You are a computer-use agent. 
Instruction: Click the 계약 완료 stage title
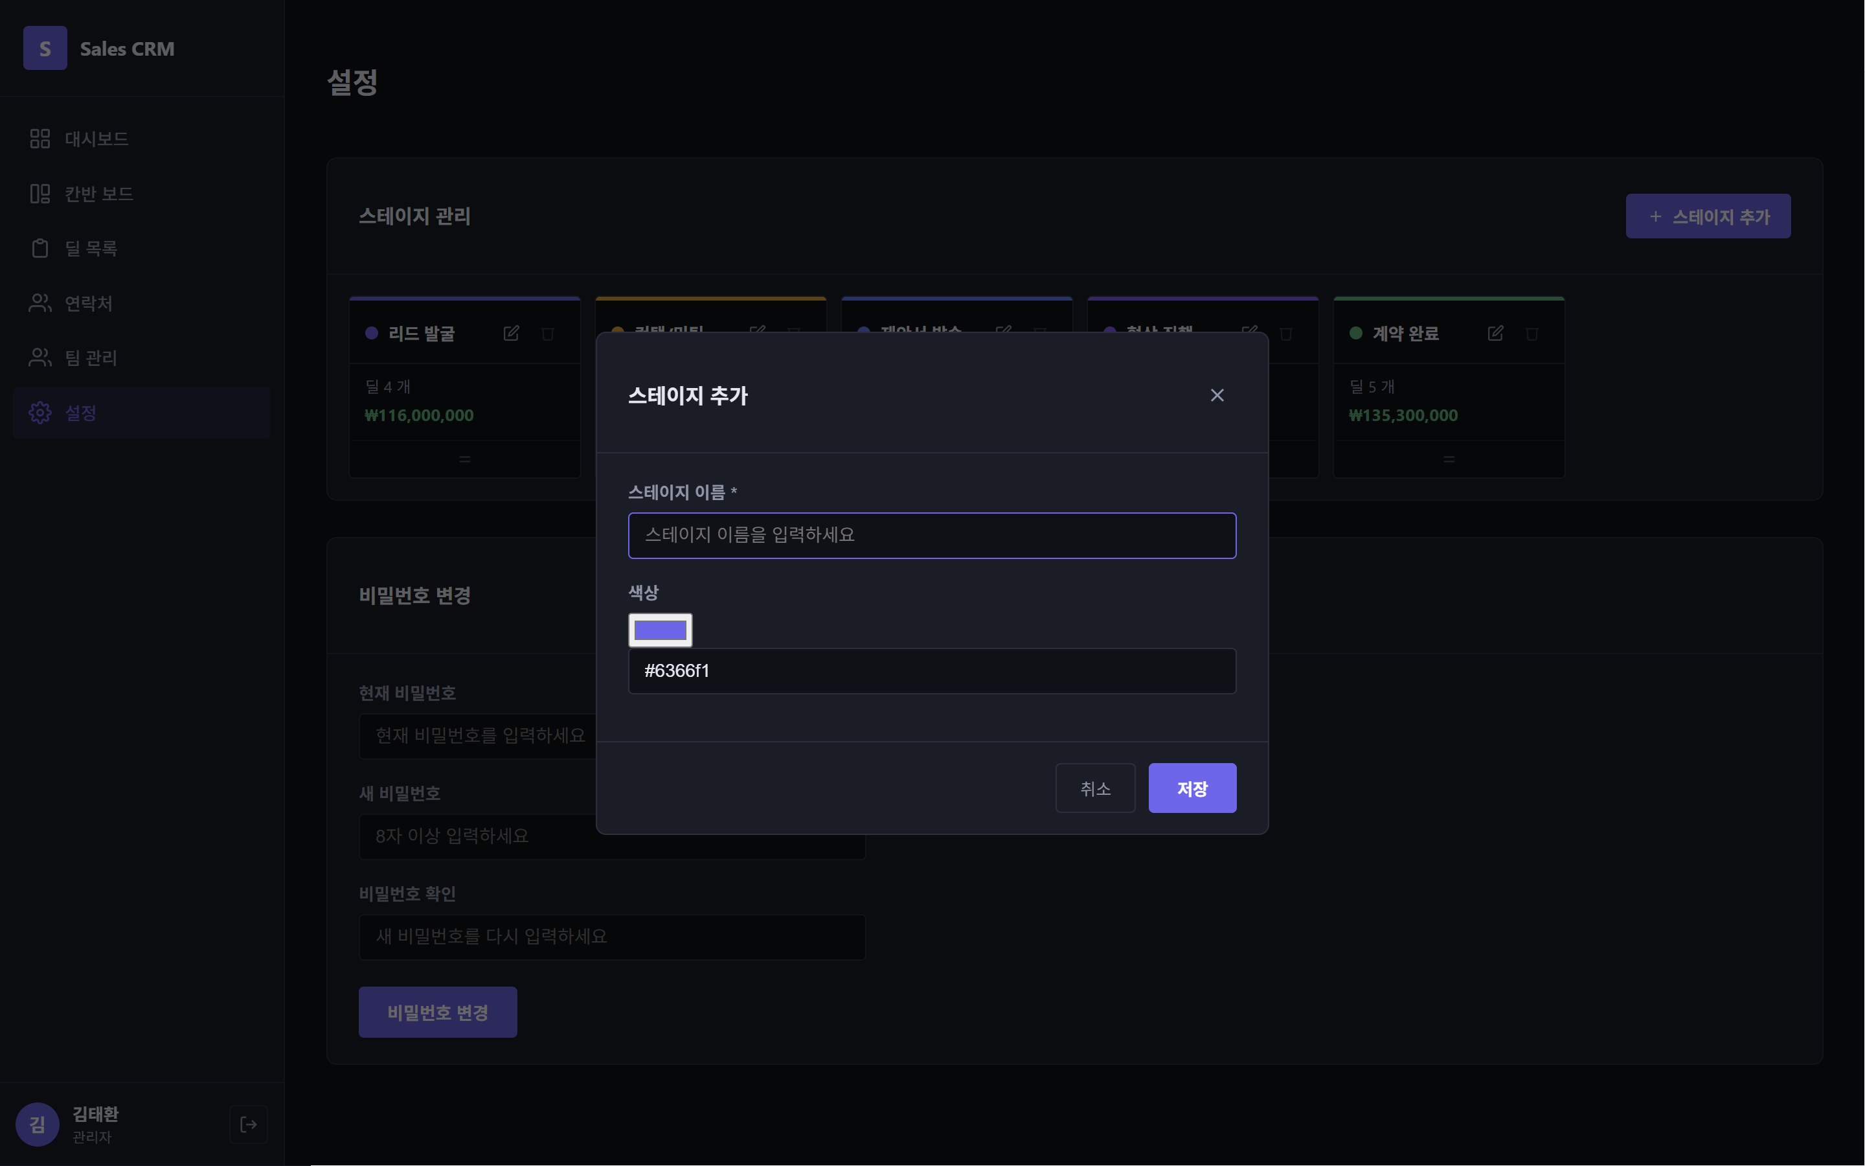pos(1406,333)
